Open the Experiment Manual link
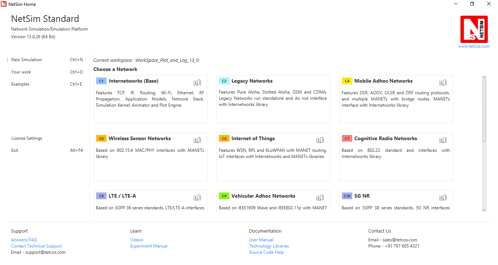The width and height of the screenshot is (498, 265). 149,246
